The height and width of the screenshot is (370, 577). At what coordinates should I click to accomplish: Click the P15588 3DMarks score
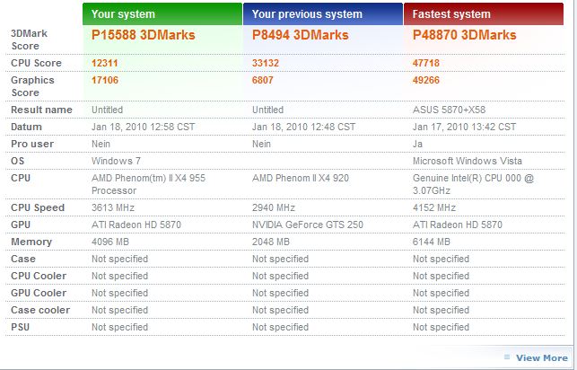pyautogui.click(x=144, y=35)
